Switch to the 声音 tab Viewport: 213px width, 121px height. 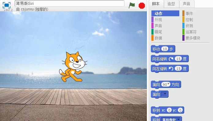coord(187,4)
